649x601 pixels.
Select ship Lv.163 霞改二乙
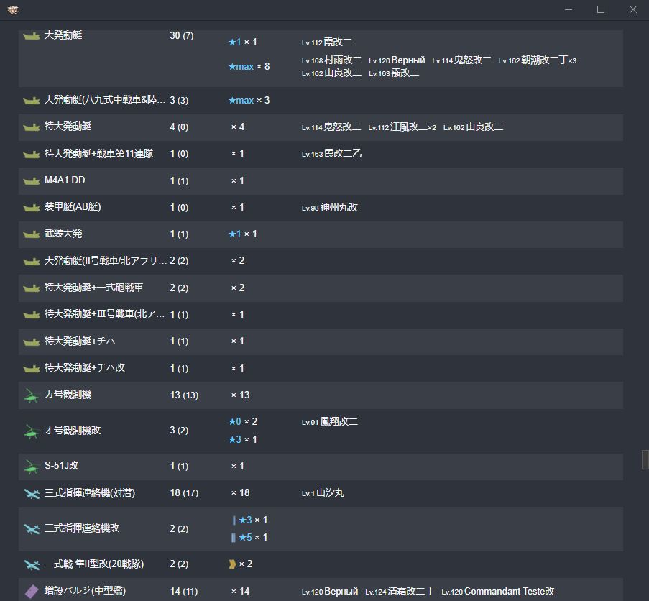(x=331, y=154)
